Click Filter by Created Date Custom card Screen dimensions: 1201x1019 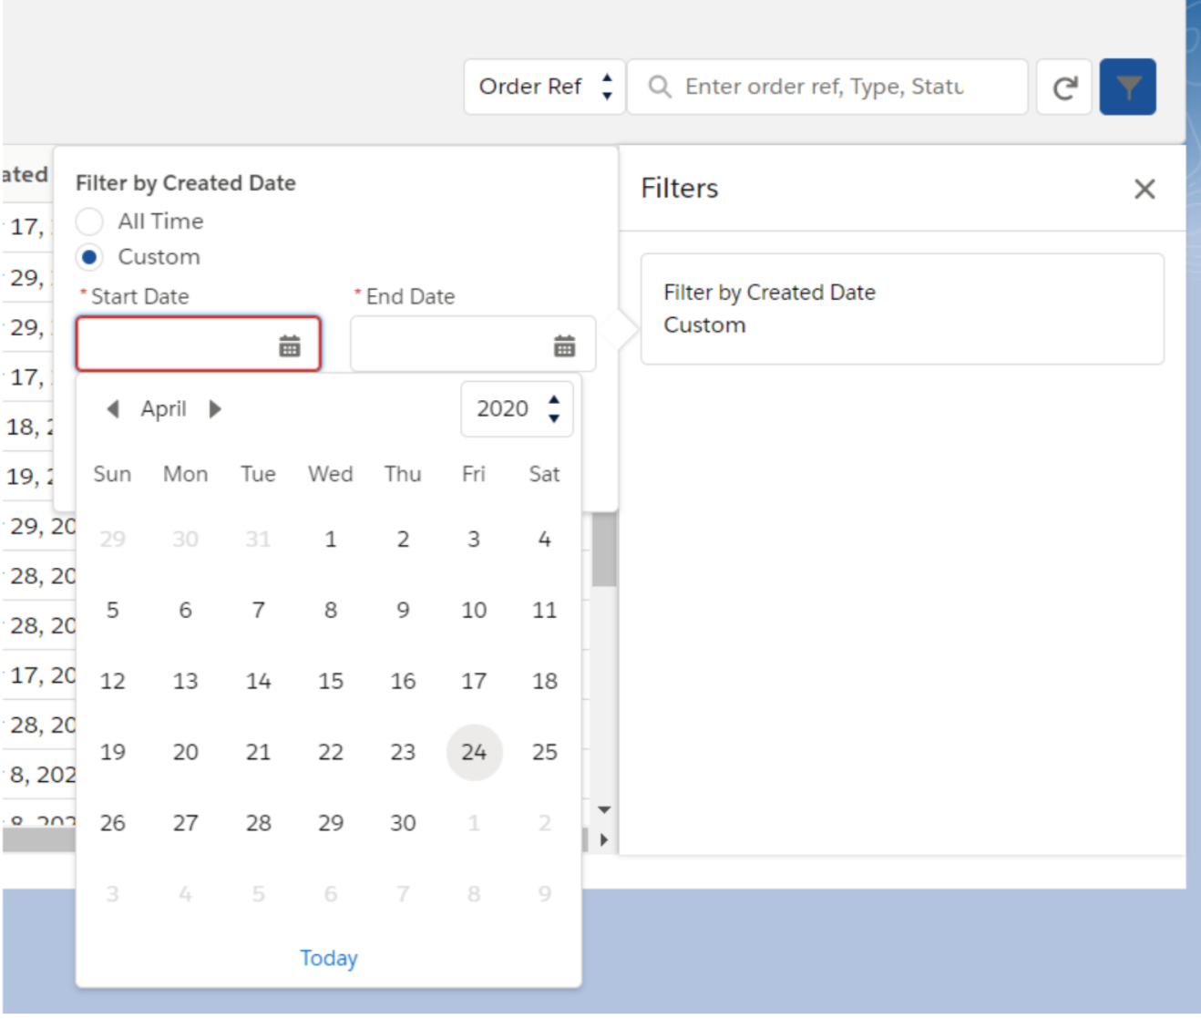[901, 309]
